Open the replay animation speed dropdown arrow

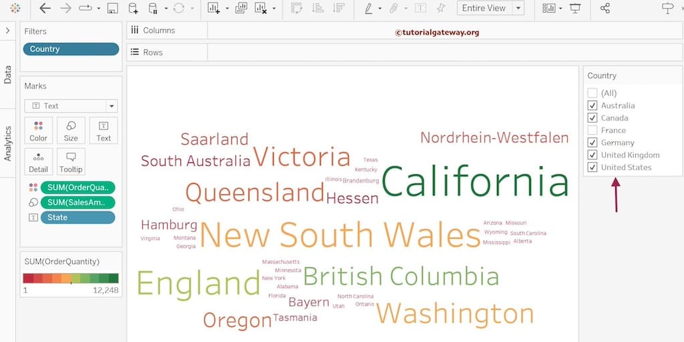pos(99,8)
